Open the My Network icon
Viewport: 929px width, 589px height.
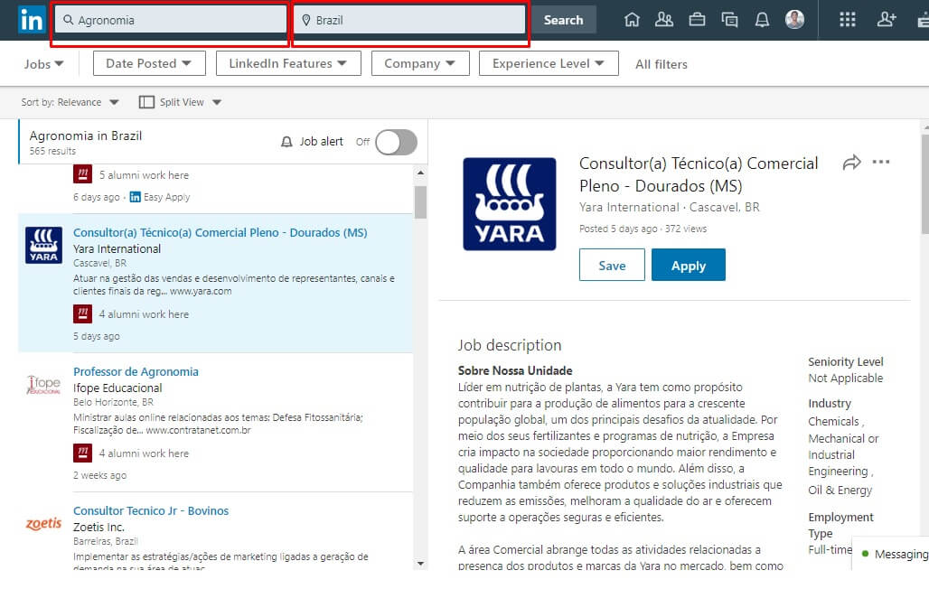click(x=664, y=20)
